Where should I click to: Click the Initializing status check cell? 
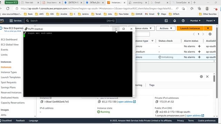tap(166, 57)
